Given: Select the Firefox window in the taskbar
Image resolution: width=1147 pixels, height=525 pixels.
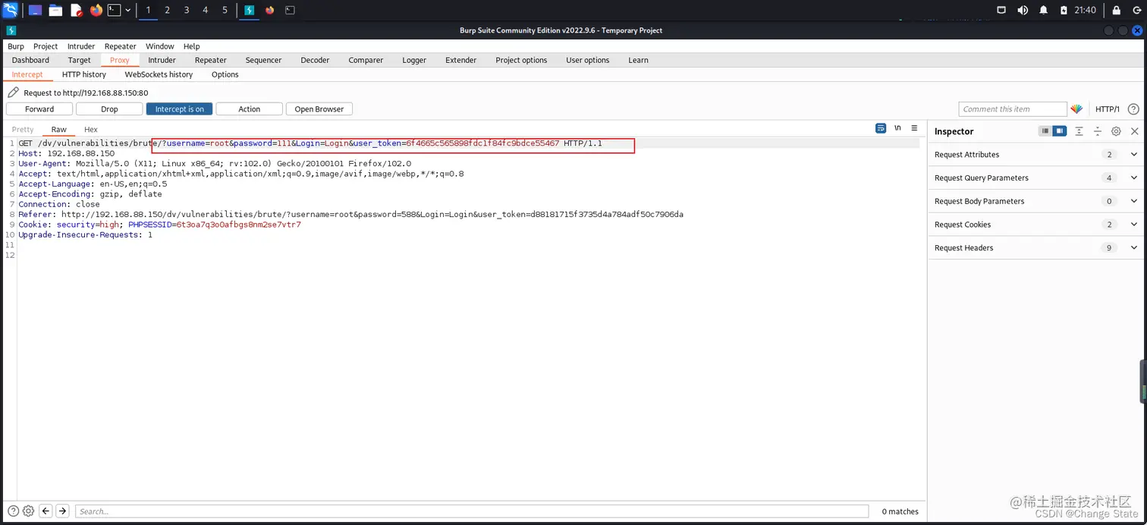Looking at the screenshot, I should coord(269,10).
